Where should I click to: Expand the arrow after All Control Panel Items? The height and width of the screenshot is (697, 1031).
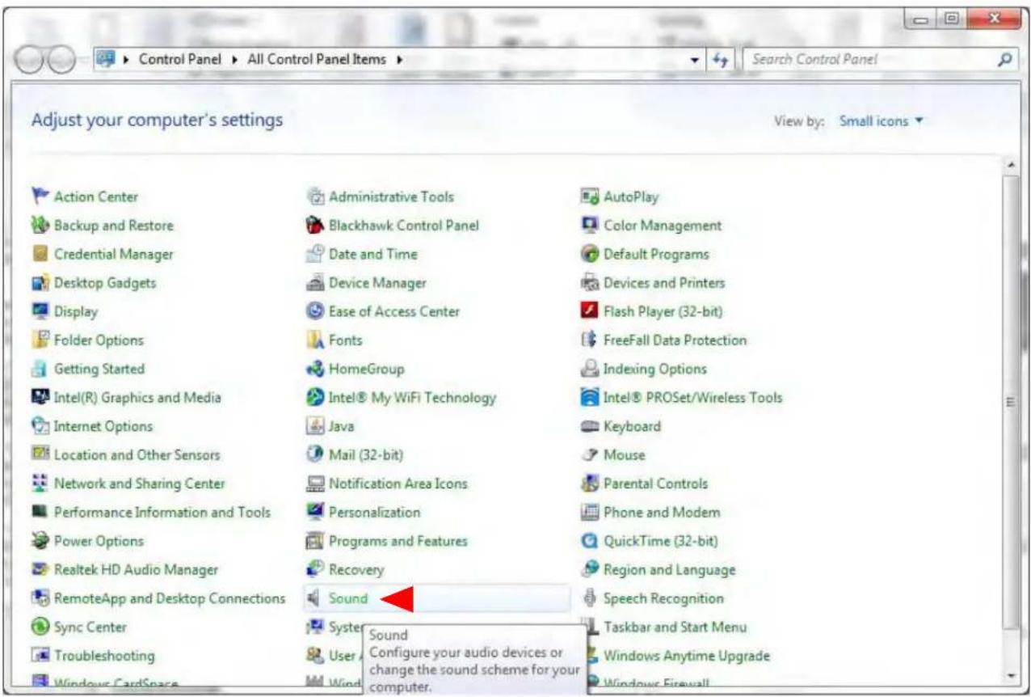400,60
